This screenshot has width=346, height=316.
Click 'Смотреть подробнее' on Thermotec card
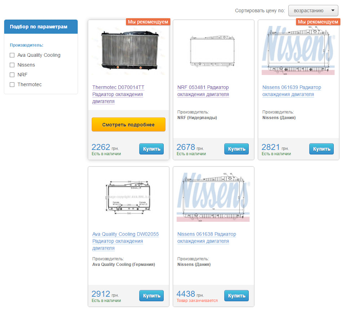click(128, 124)
